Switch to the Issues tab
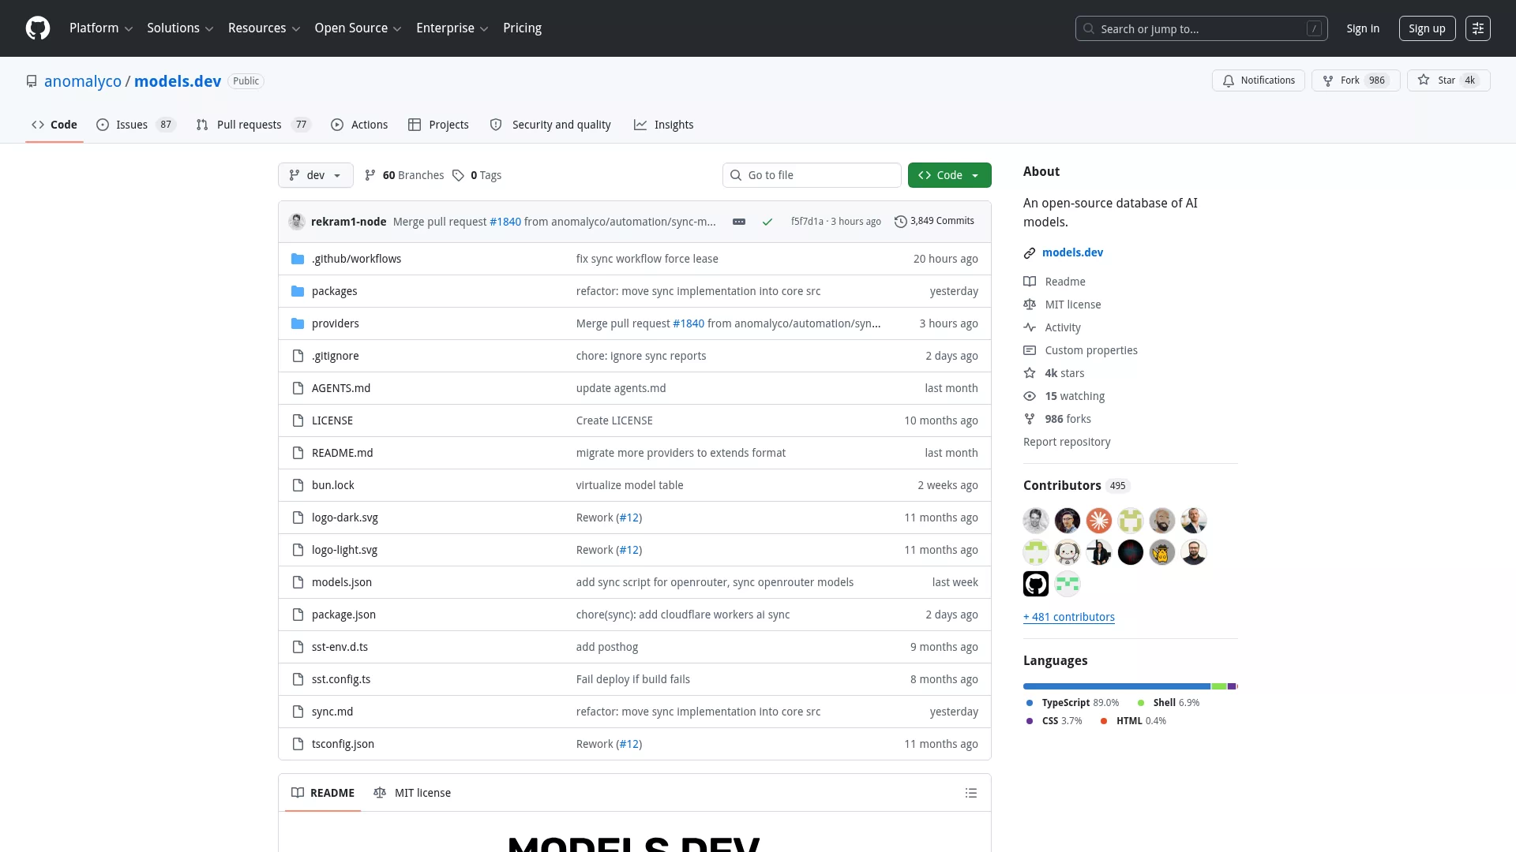This screenshot has width=1516, height=852. click(135, 125)
